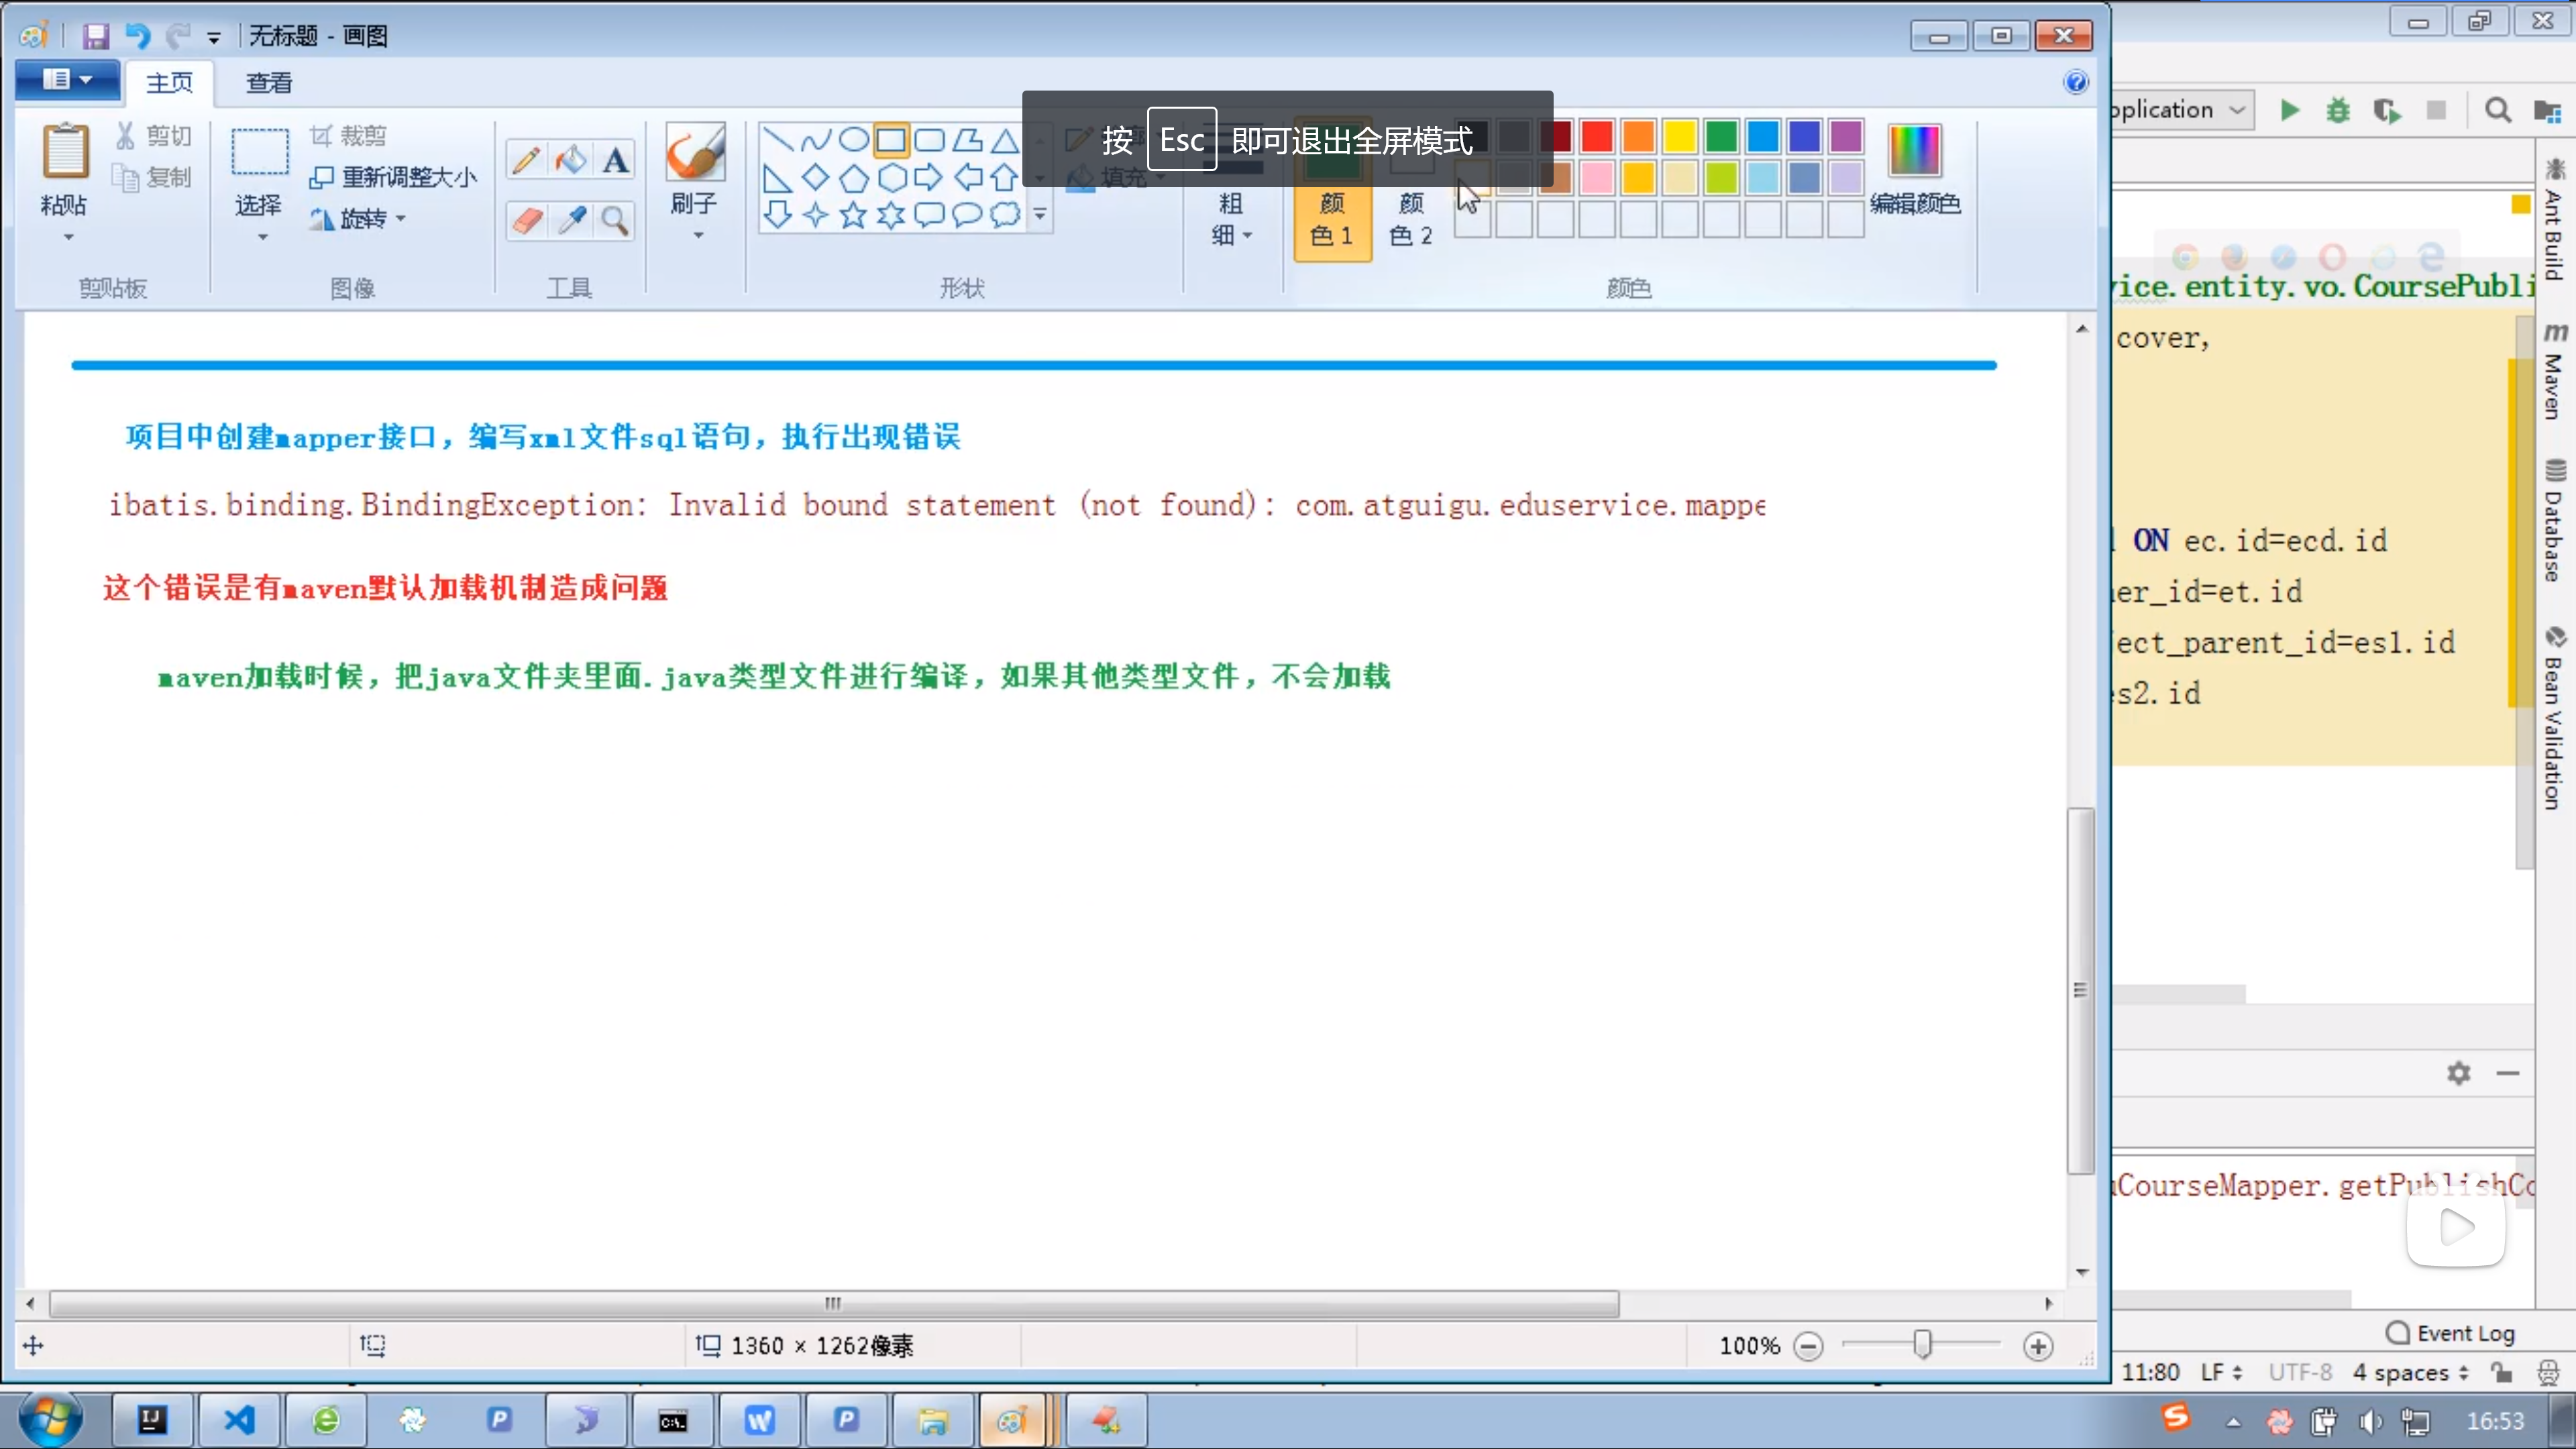Click the IntelliJ run button
Screen dimensions: 2576x1449
click(x=2289, y=110)
